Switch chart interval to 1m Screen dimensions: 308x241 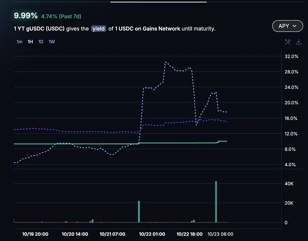19,42
